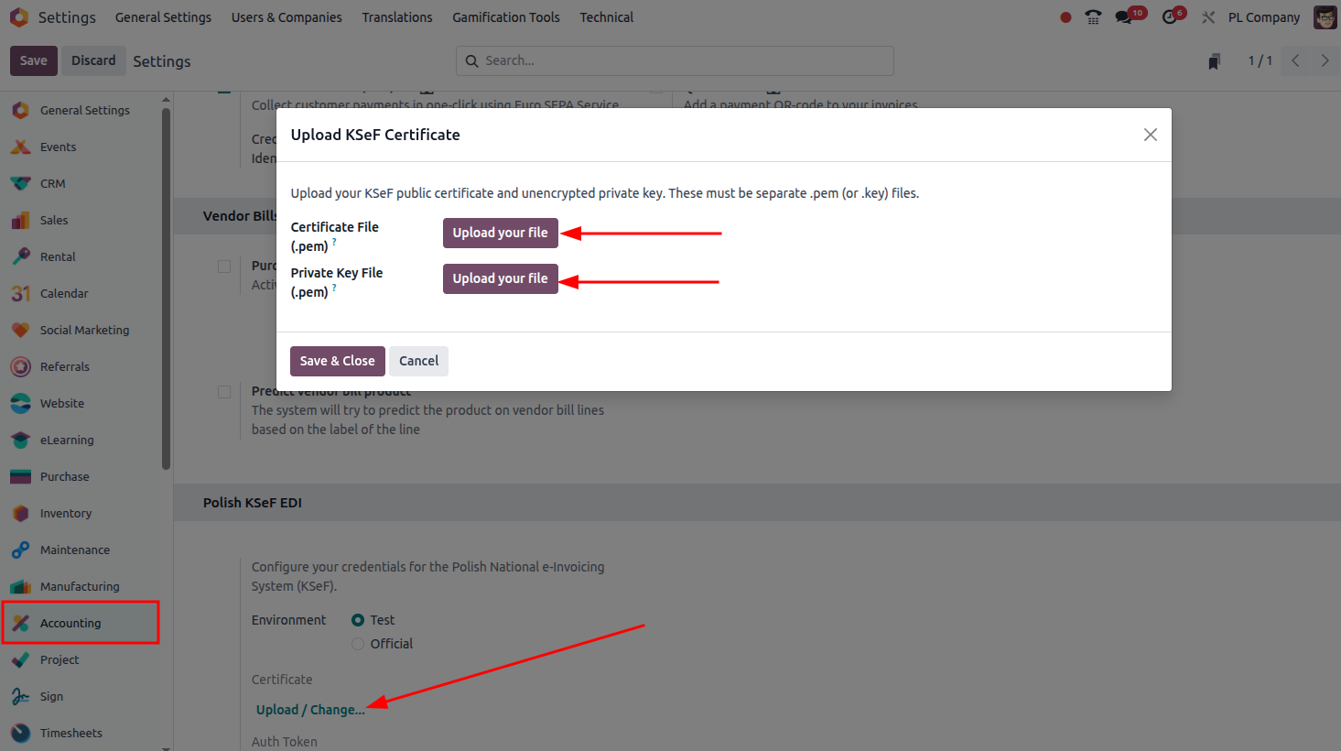Viewport: 1341px width, 751px height.
Task: Expand the Technical menu
Action: tap(606, 17)
